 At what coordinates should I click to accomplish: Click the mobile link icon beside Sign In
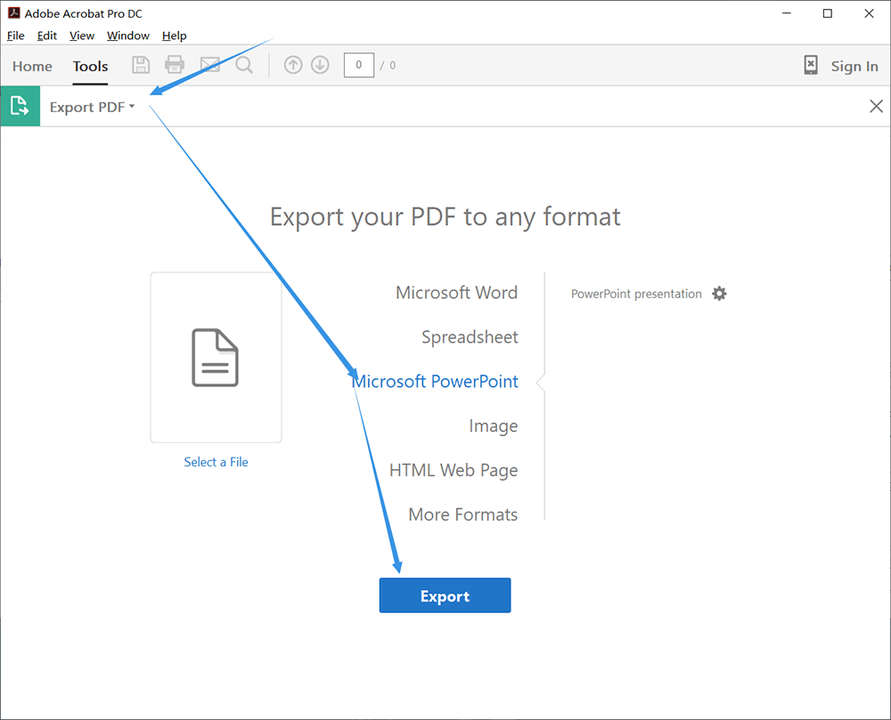(x=811, y=65)
